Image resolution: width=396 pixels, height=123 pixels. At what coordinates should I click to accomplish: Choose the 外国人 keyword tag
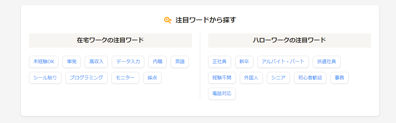tap(251, 78)
